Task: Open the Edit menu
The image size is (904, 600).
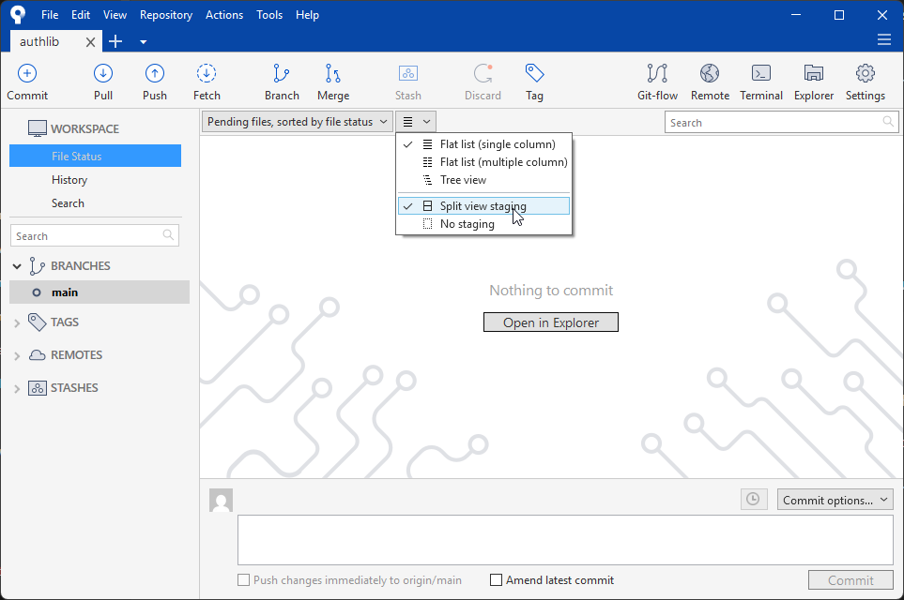Action: coord(81,15)
